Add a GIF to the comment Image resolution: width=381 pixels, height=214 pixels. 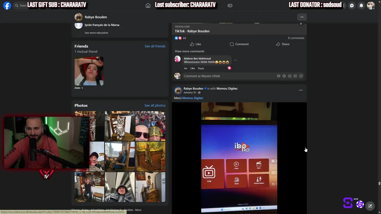click(x=295, y=76)
